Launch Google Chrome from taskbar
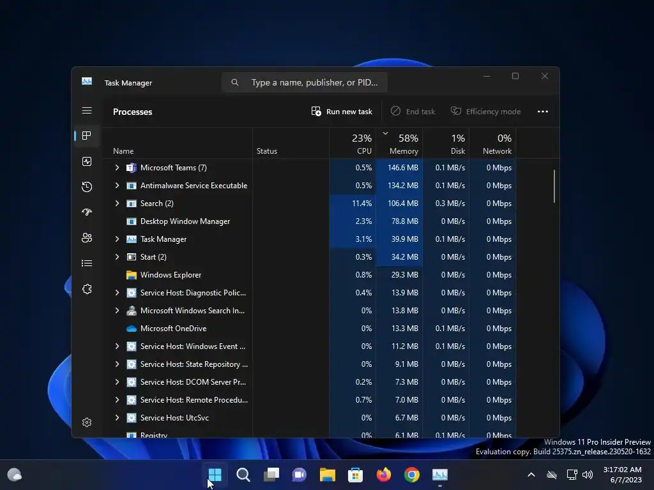Viewport: 654px width, 490px height. (x=412, y=475)
